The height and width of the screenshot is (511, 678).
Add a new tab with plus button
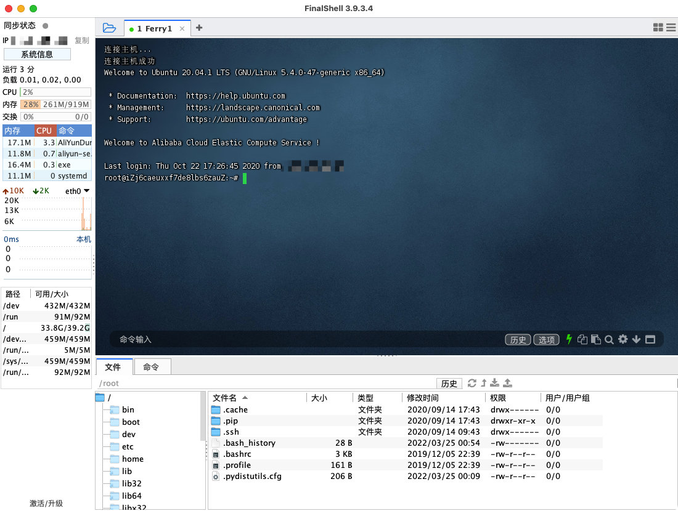(199, 28)
